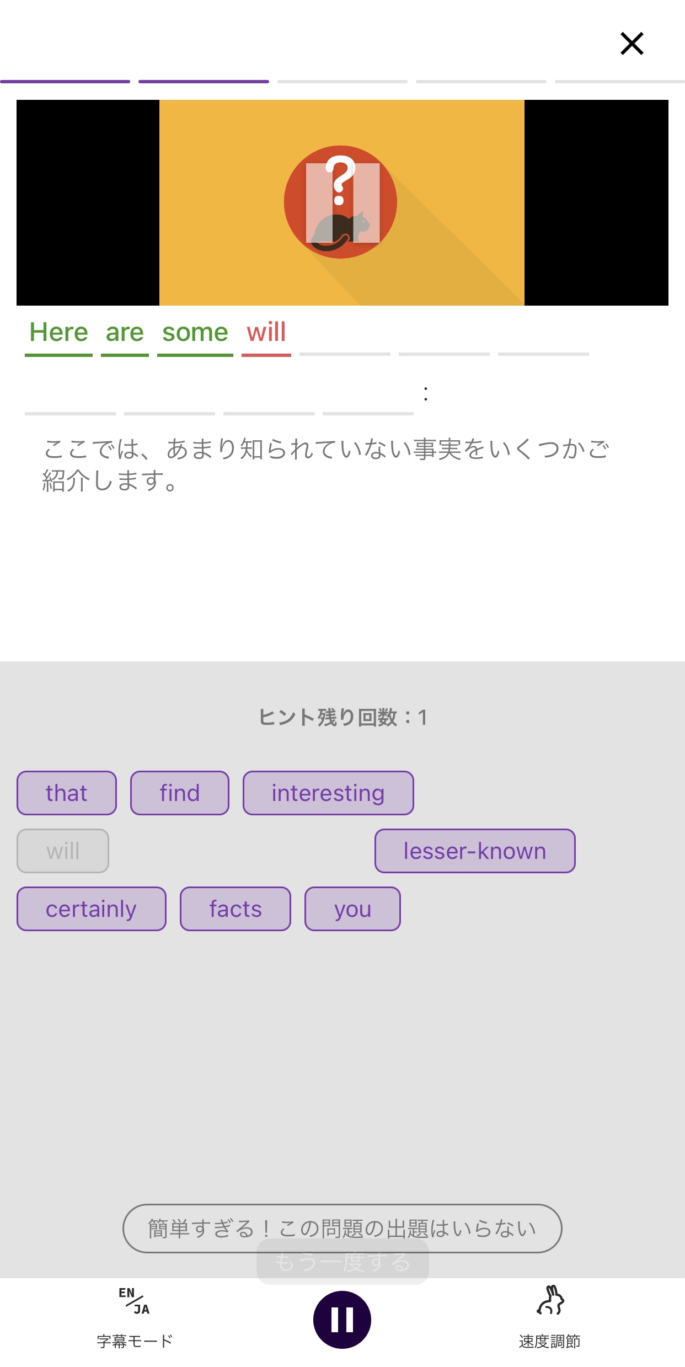Select the word chip "that"
The width and height of the screenshot is (685, 1367).
(67, 793)
